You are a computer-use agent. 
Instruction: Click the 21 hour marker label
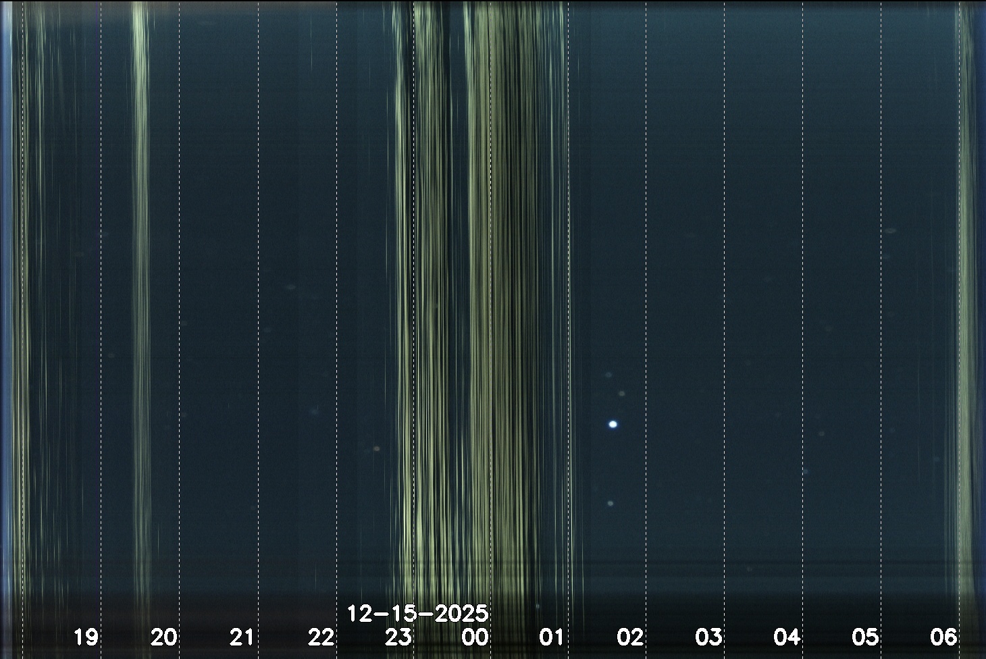tap(242, 637)
